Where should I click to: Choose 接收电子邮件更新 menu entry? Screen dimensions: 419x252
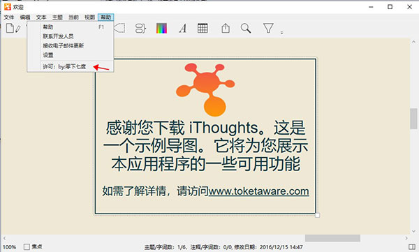pos(71,45)
